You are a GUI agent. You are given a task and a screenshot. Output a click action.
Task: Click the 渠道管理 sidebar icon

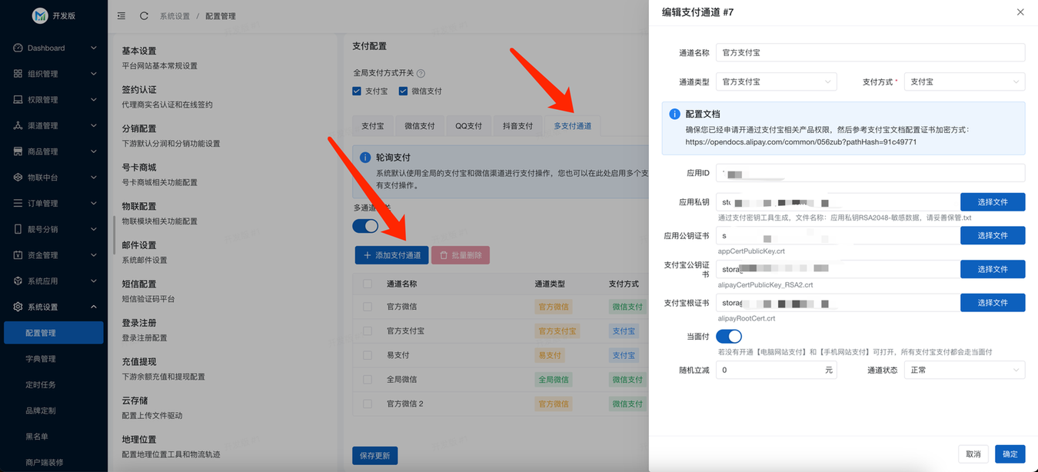coord(18,125)
